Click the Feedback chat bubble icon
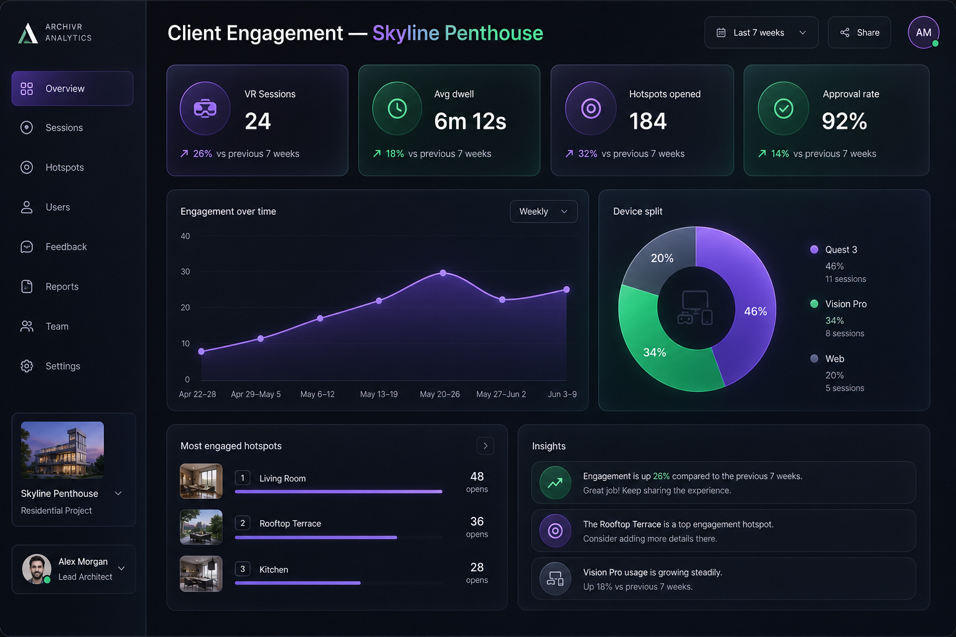956x637 pixels. (x=27, y=247)
